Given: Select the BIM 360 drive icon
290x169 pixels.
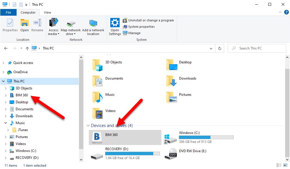Looking at the screenshot, I should [x=97, y=138].
